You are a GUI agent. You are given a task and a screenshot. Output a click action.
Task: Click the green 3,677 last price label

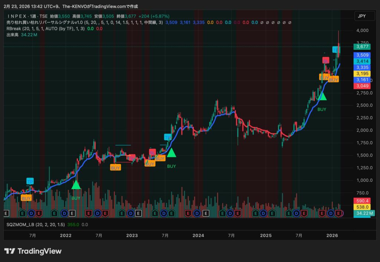click(362, 47)
